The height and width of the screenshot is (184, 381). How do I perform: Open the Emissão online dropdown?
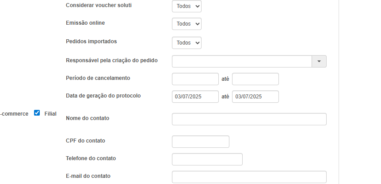coord(187,24)
